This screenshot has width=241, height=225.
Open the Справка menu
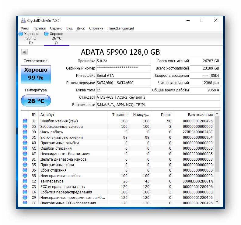[96, 28]
